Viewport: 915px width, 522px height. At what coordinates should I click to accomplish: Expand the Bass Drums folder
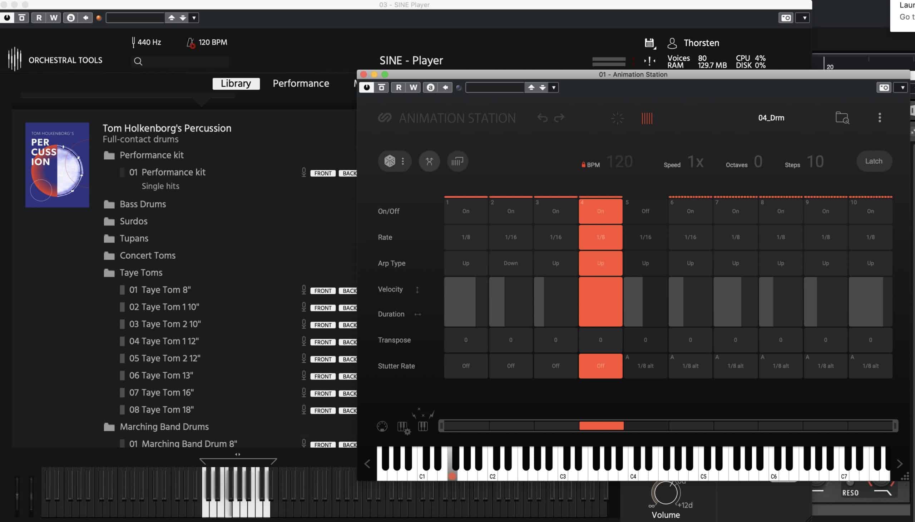coord(109,204)
